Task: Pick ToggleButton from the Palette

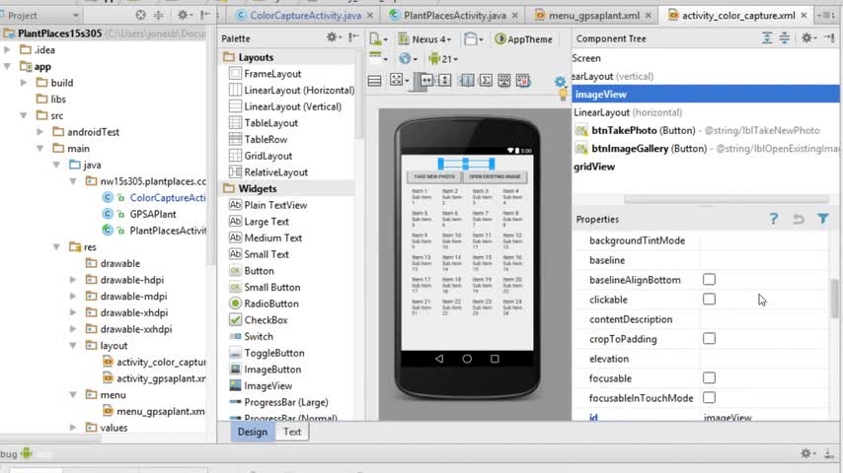Action: click(274, 353)
